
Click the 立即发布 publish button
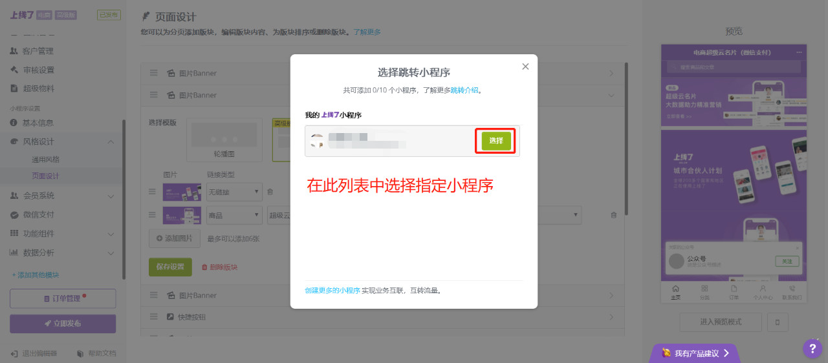63,324
